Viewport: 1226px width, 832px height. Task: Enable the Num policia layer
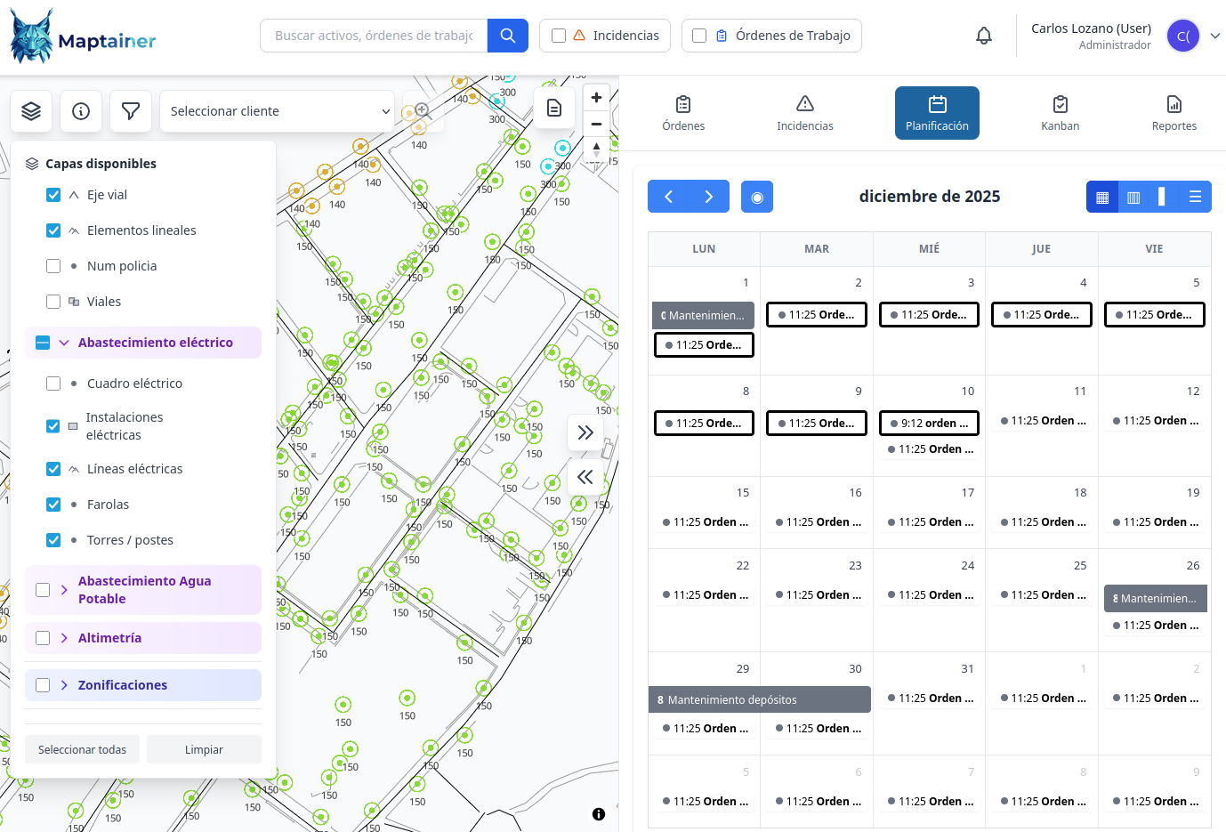tap(52, 265)
